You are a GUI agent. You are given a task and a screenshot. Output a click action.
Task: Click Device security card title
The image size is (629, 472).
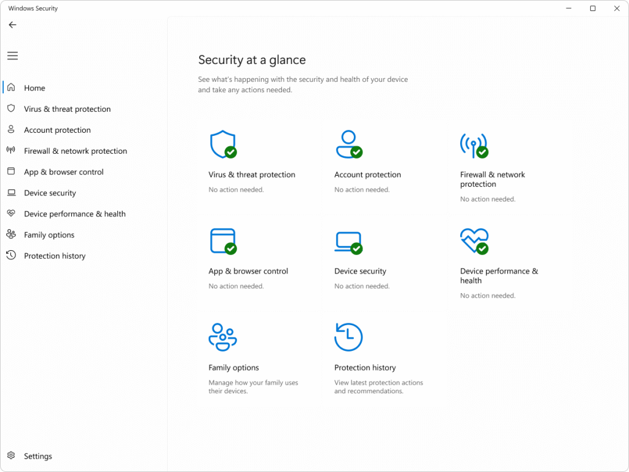pyautogui.click(x=360, y=271)
